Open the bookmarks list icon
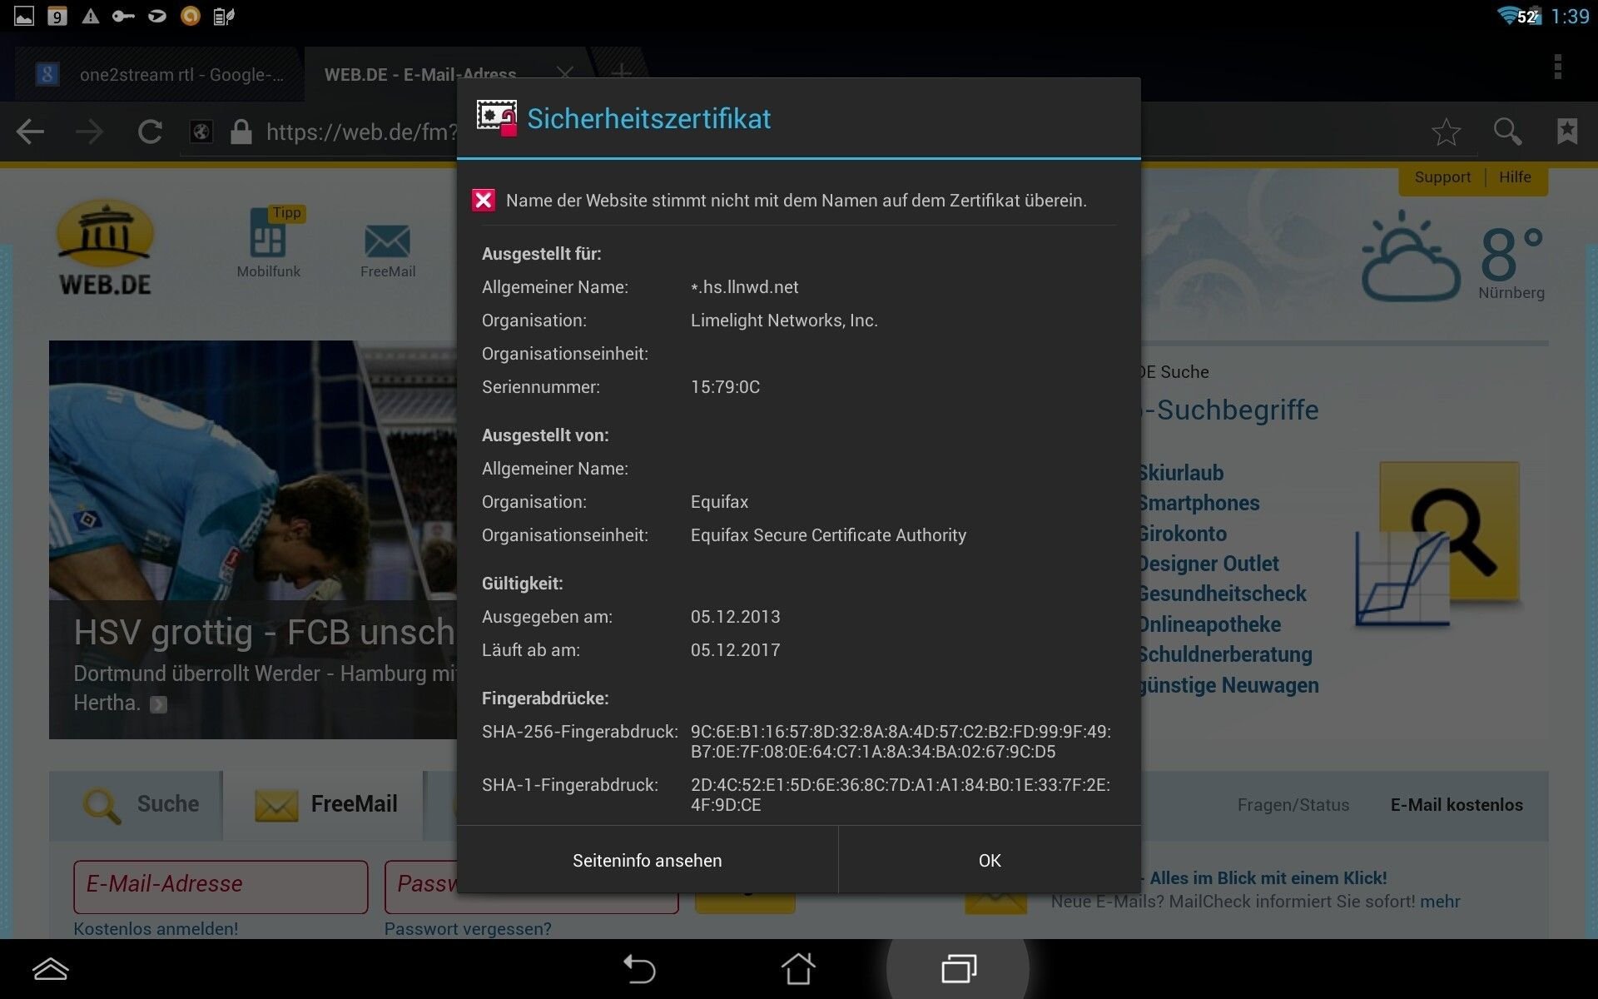Image resolution: width=1598 pixels, height=999 pixels. [1567, 132]
